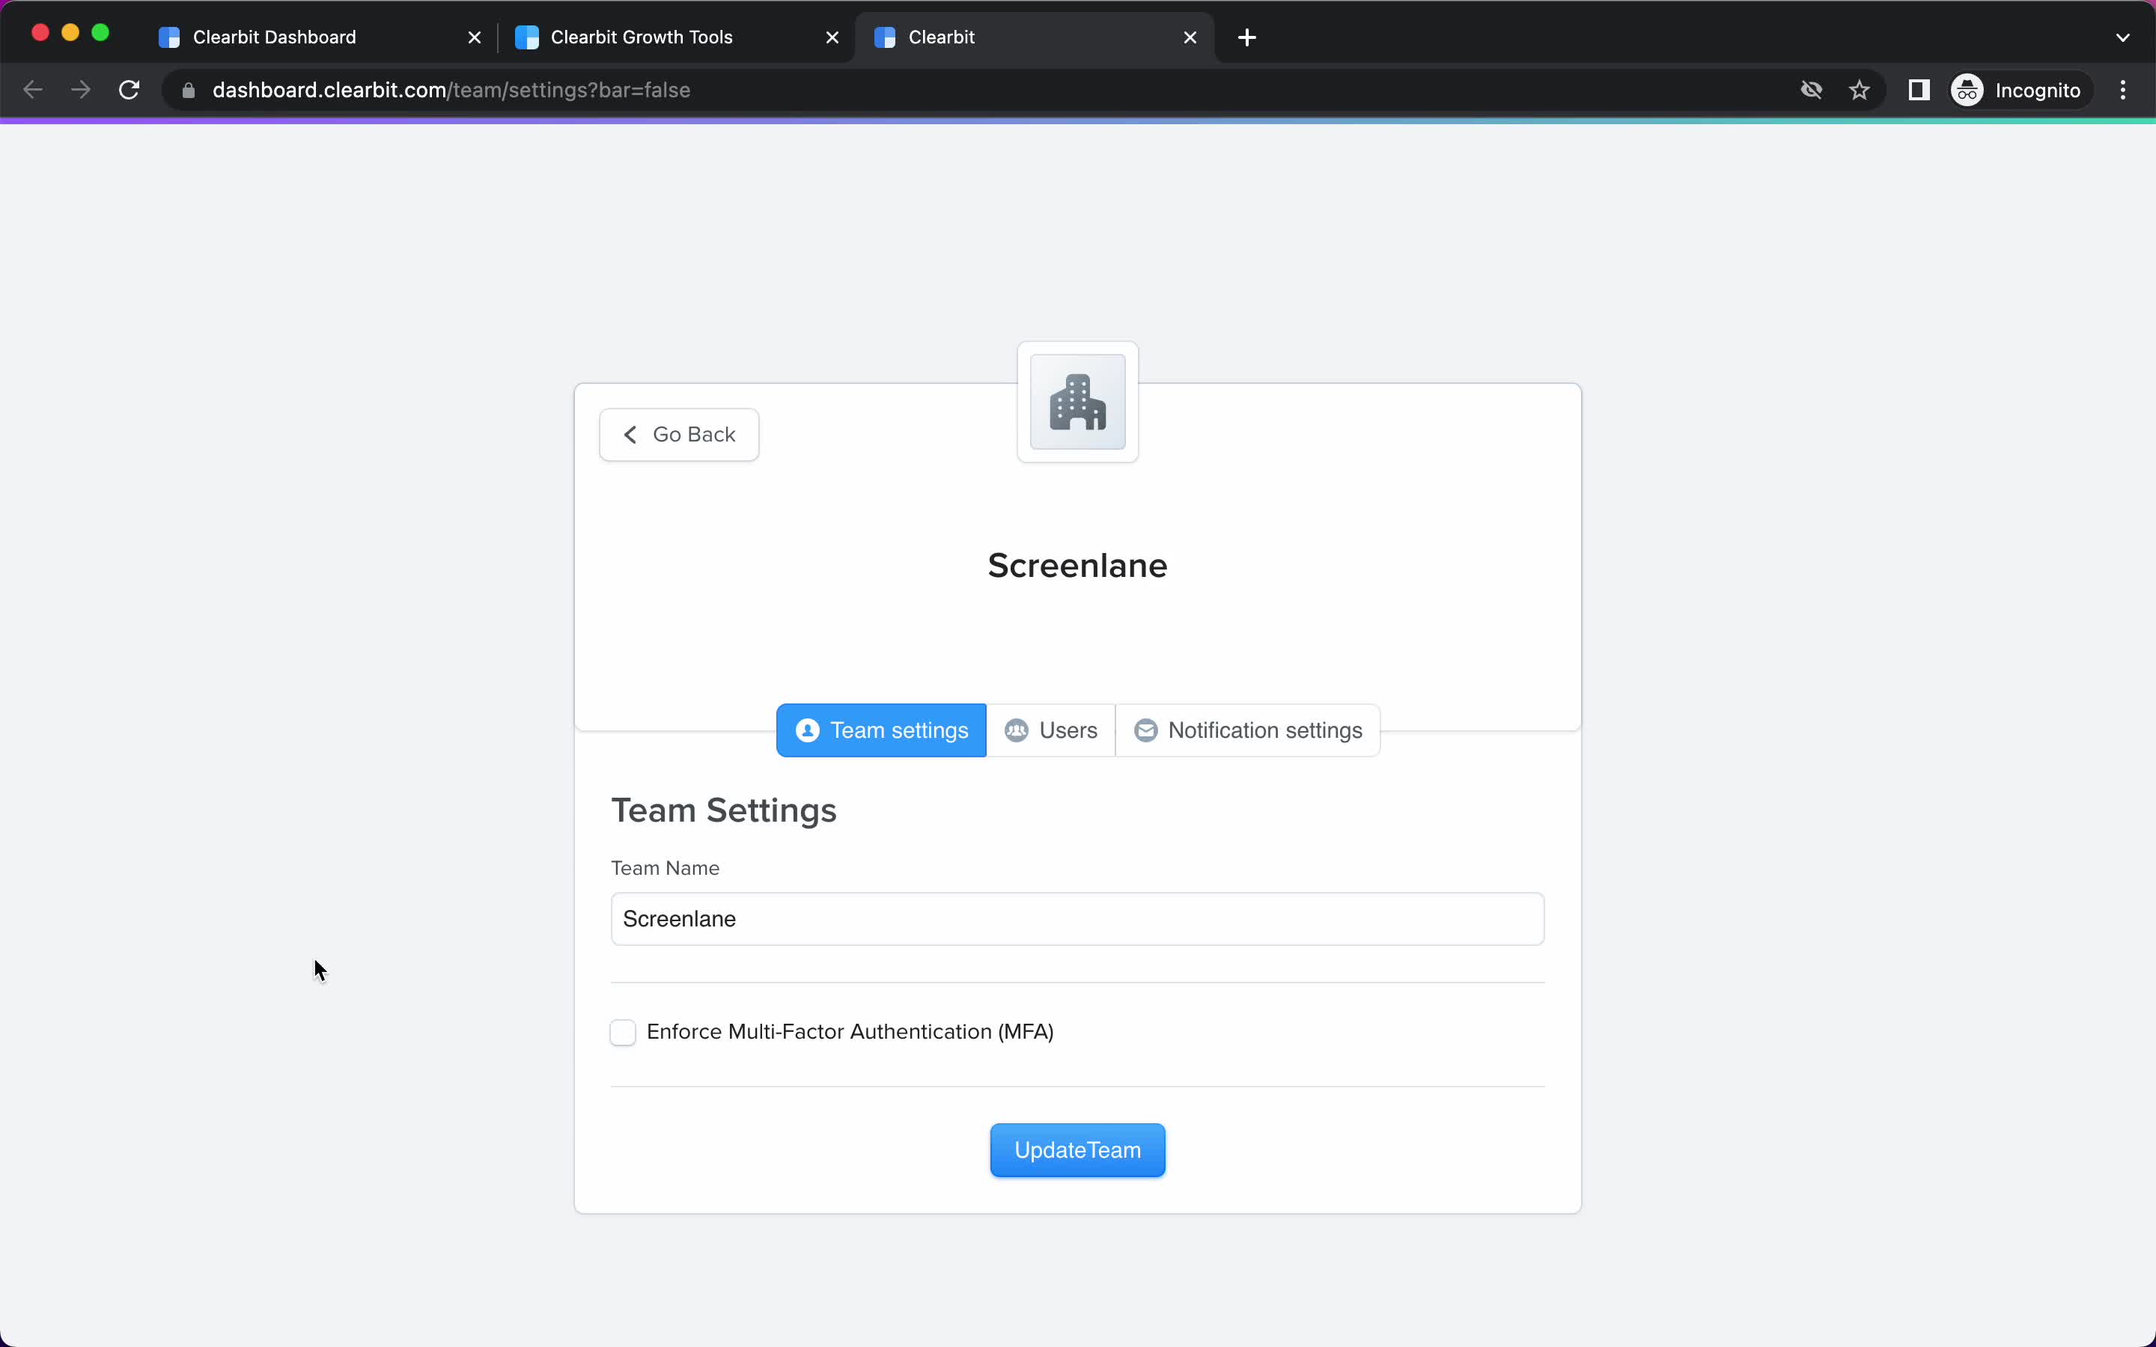The image size is (2156, 1347).
Task: Click the Clearbit Dashboard tab icon
Action: pyautogui.click(x=169, y=37)
